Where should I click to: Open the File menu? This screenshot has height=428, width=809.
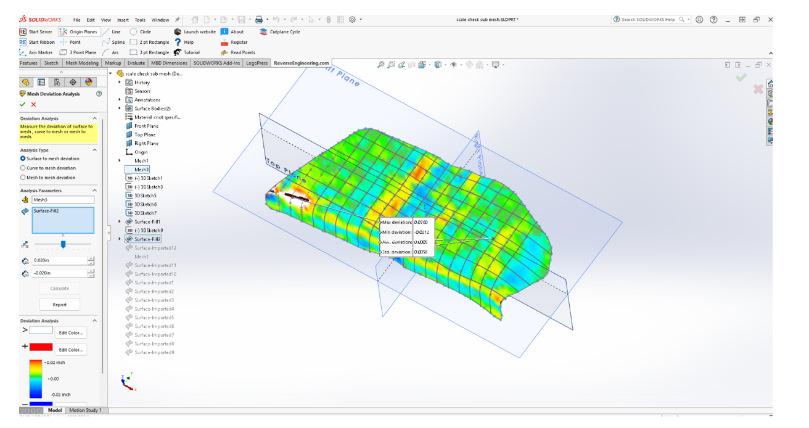coord(76,20)
